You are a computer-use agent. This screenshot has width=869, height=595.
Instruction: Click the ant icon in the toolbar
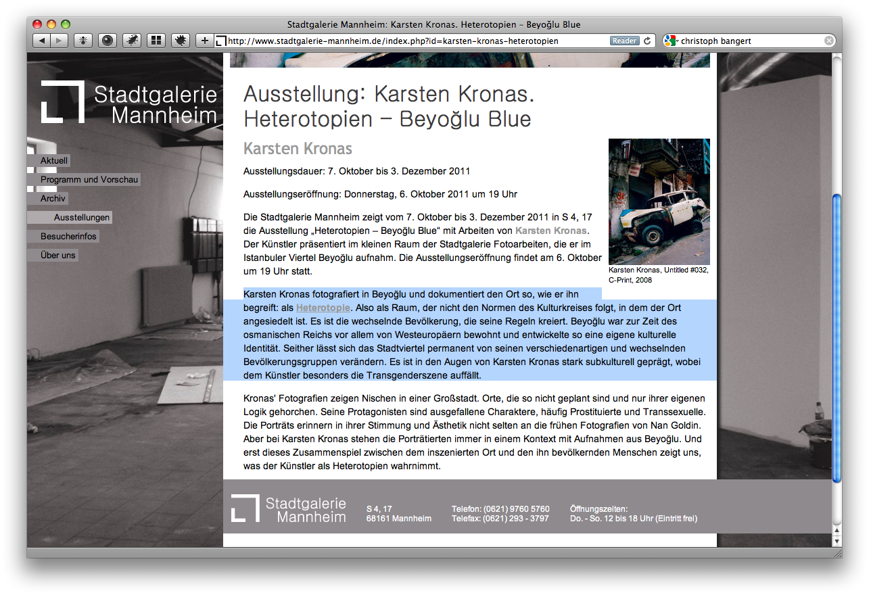click(x=83, y=41)
